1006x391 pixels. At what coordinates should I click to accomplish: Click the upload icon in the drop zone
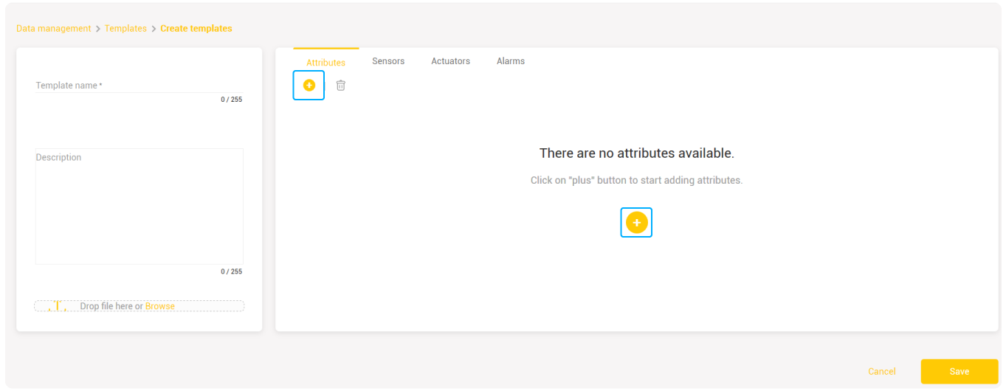[x=58, y=306]
